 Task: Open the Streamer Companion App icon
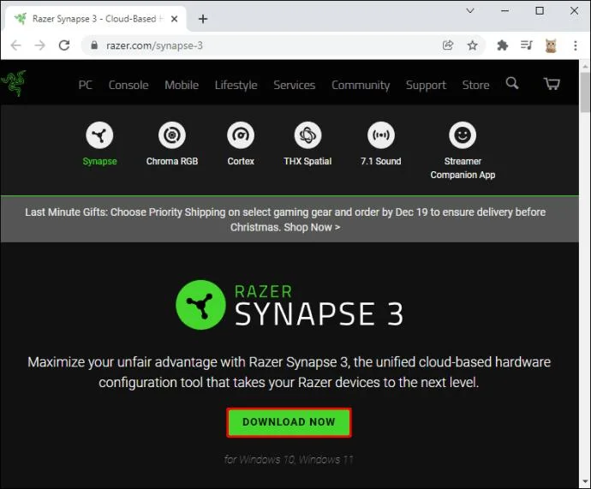tap(463, 134)
